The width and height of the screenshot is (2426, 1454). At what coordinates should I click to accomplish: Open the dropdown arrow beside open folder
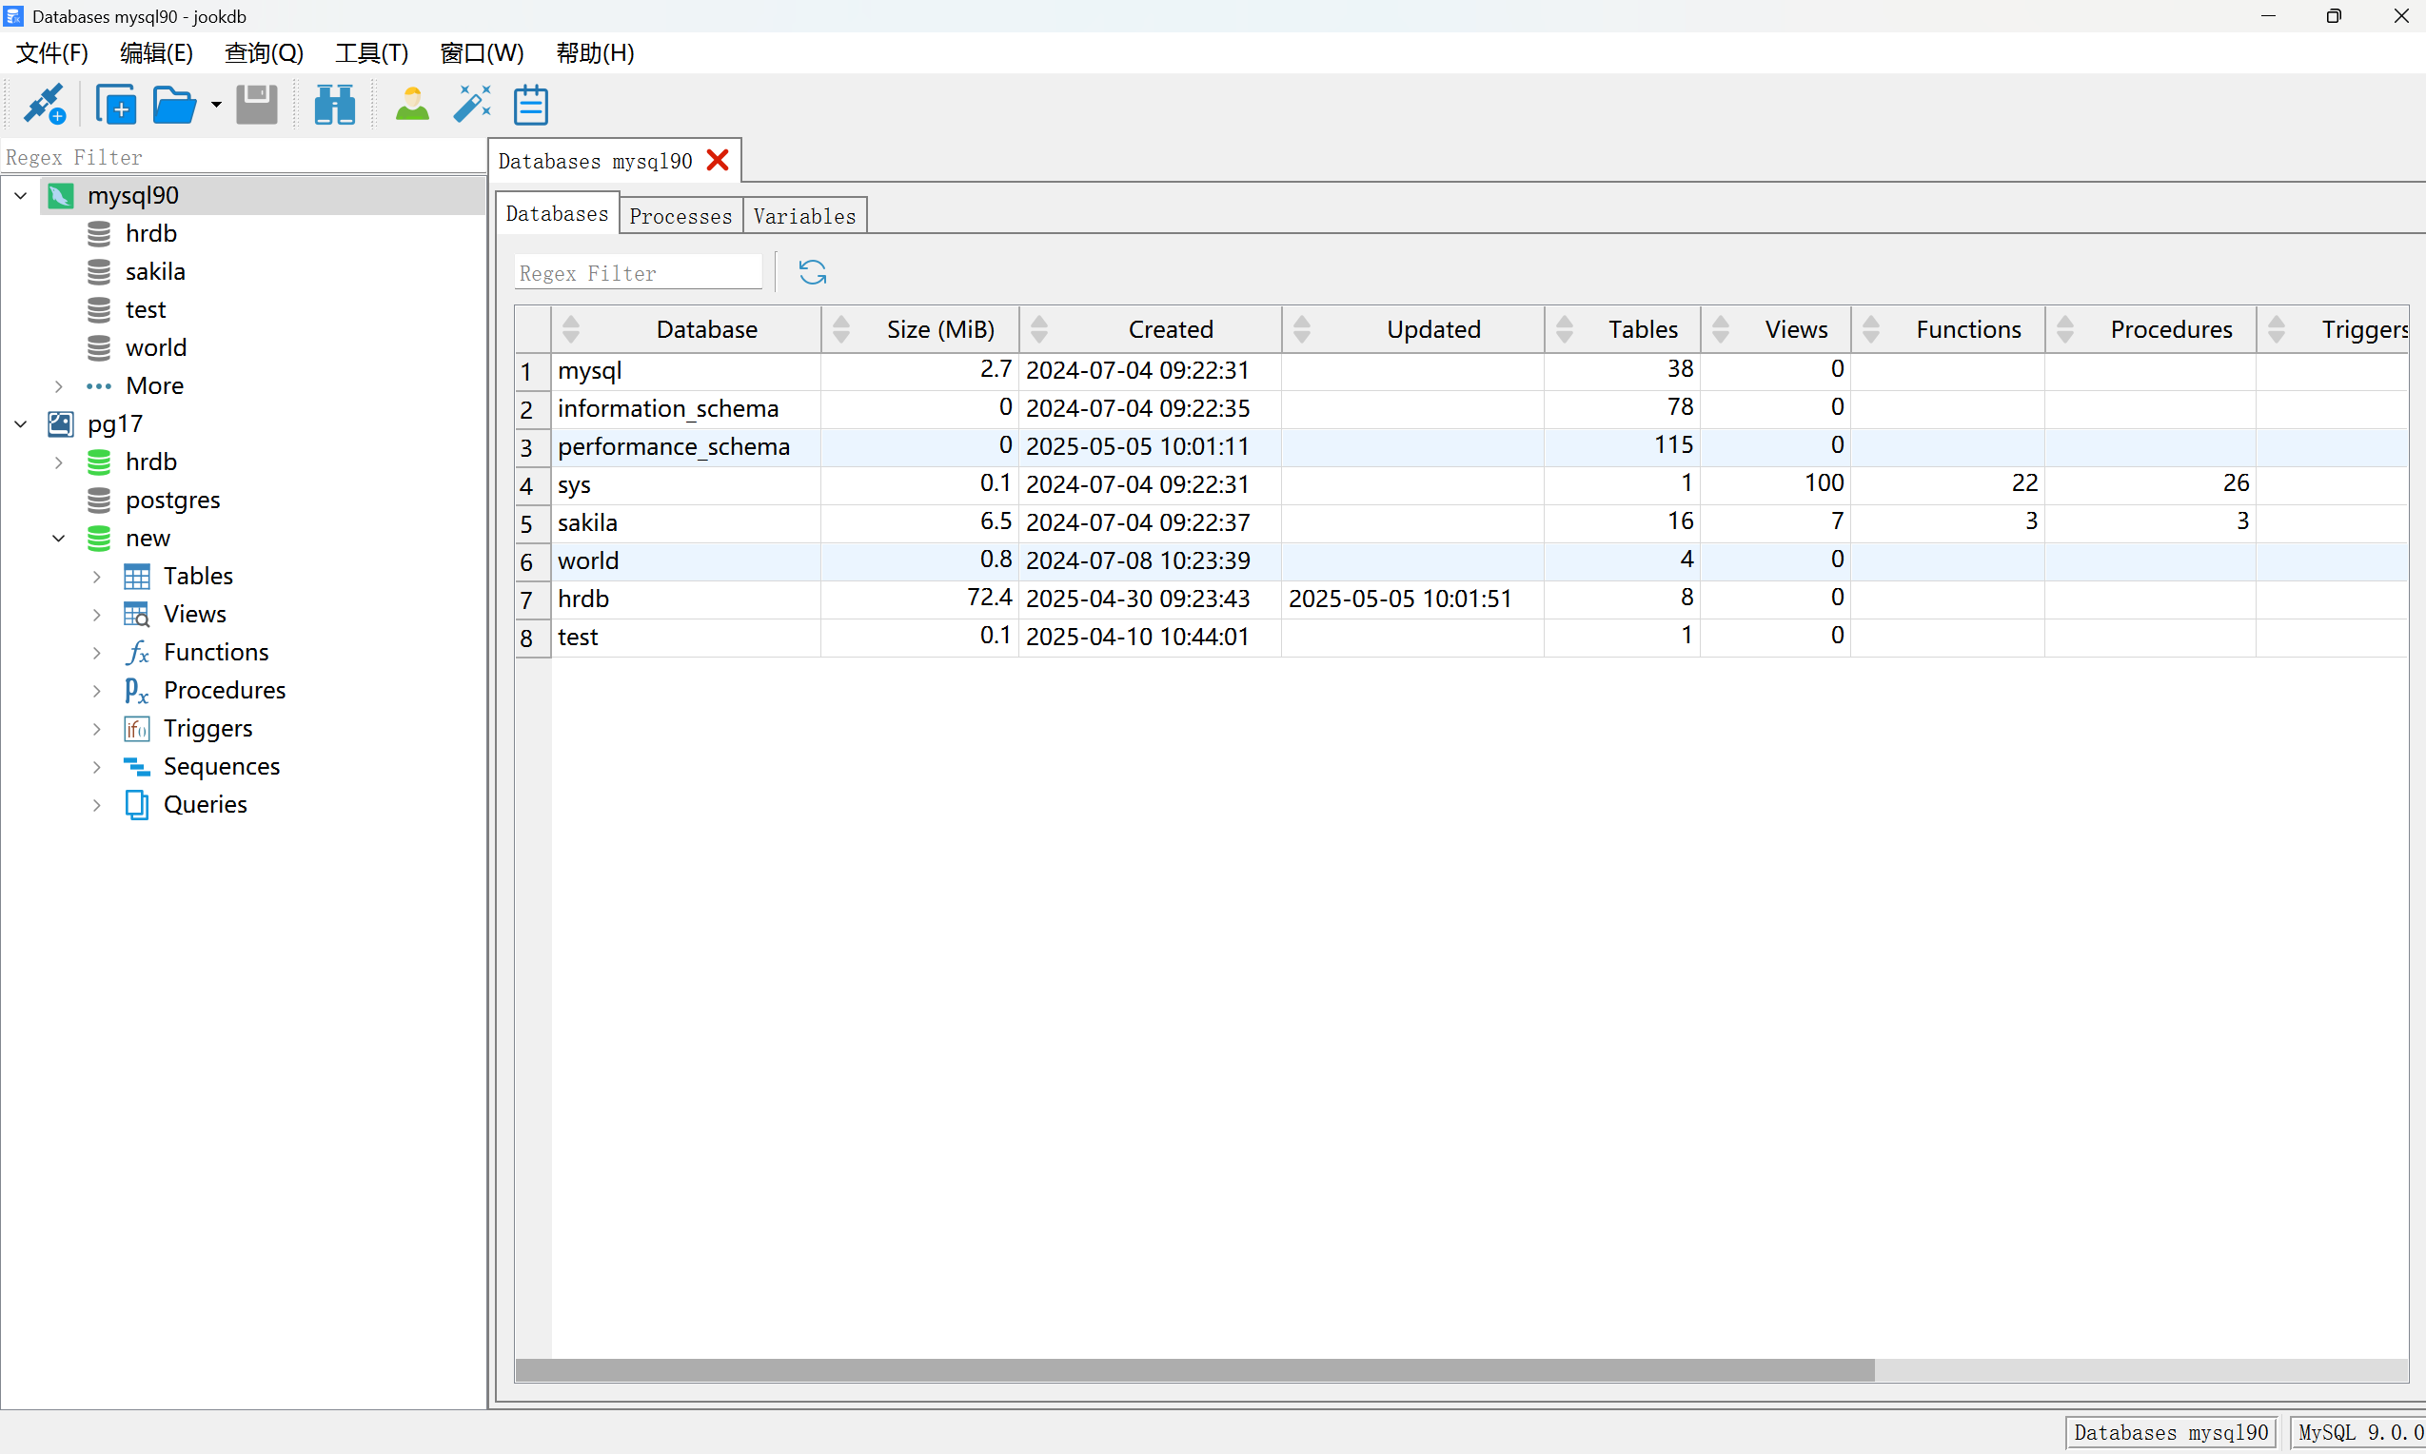[x=215, y=104]
